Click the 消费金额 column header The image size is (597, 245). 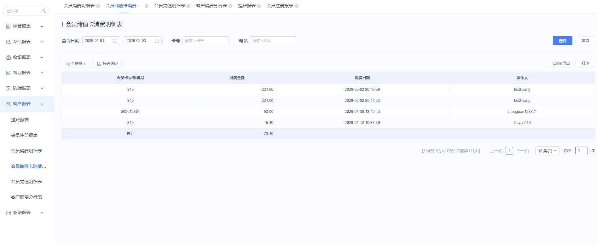pyautogui.click(x=237, y=78)
